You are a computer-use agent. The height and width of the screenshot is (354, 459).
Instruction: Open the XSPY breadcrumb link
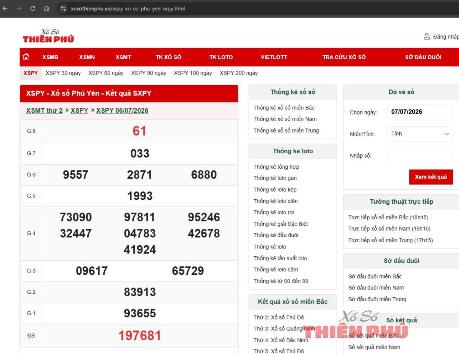(x=79, y=111)
